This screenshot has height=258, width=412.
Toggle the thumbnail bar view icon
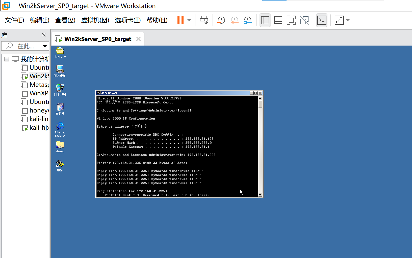pos(278,20)
